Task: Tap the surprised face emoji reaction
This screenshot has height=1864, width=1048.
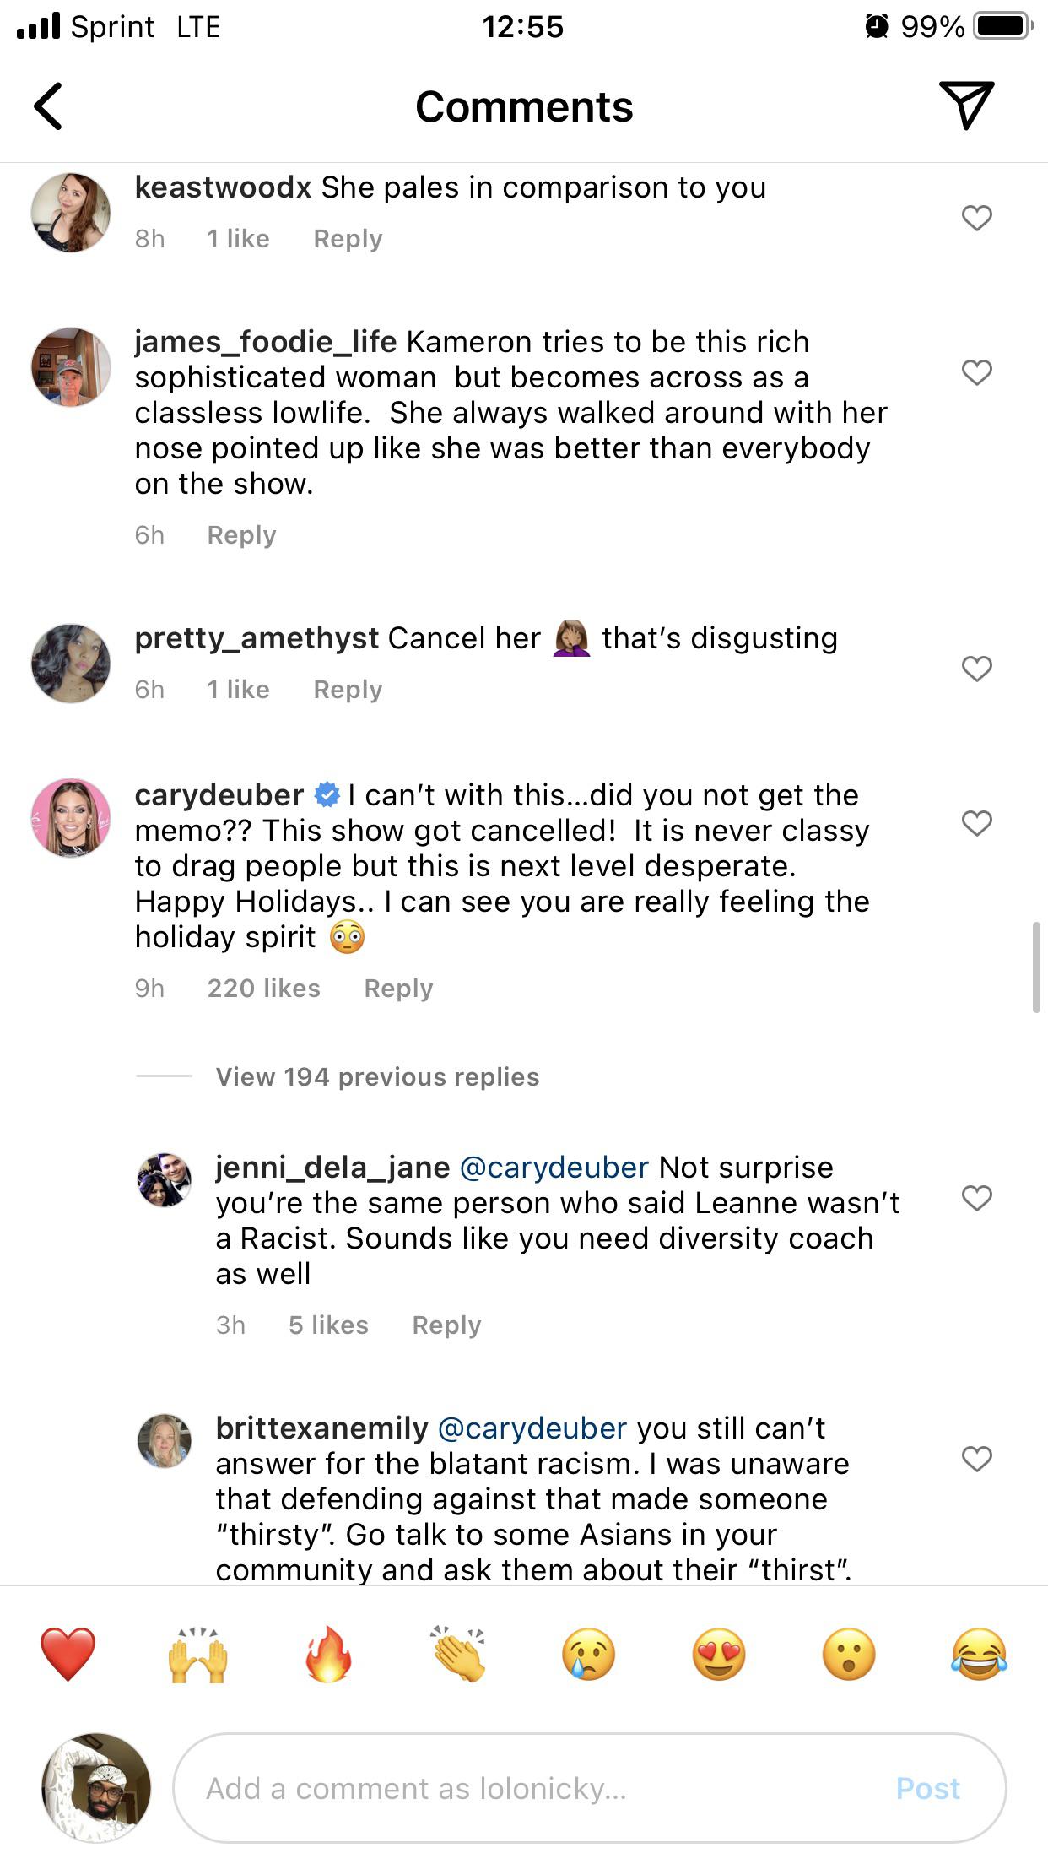Action: point(849,1654)
